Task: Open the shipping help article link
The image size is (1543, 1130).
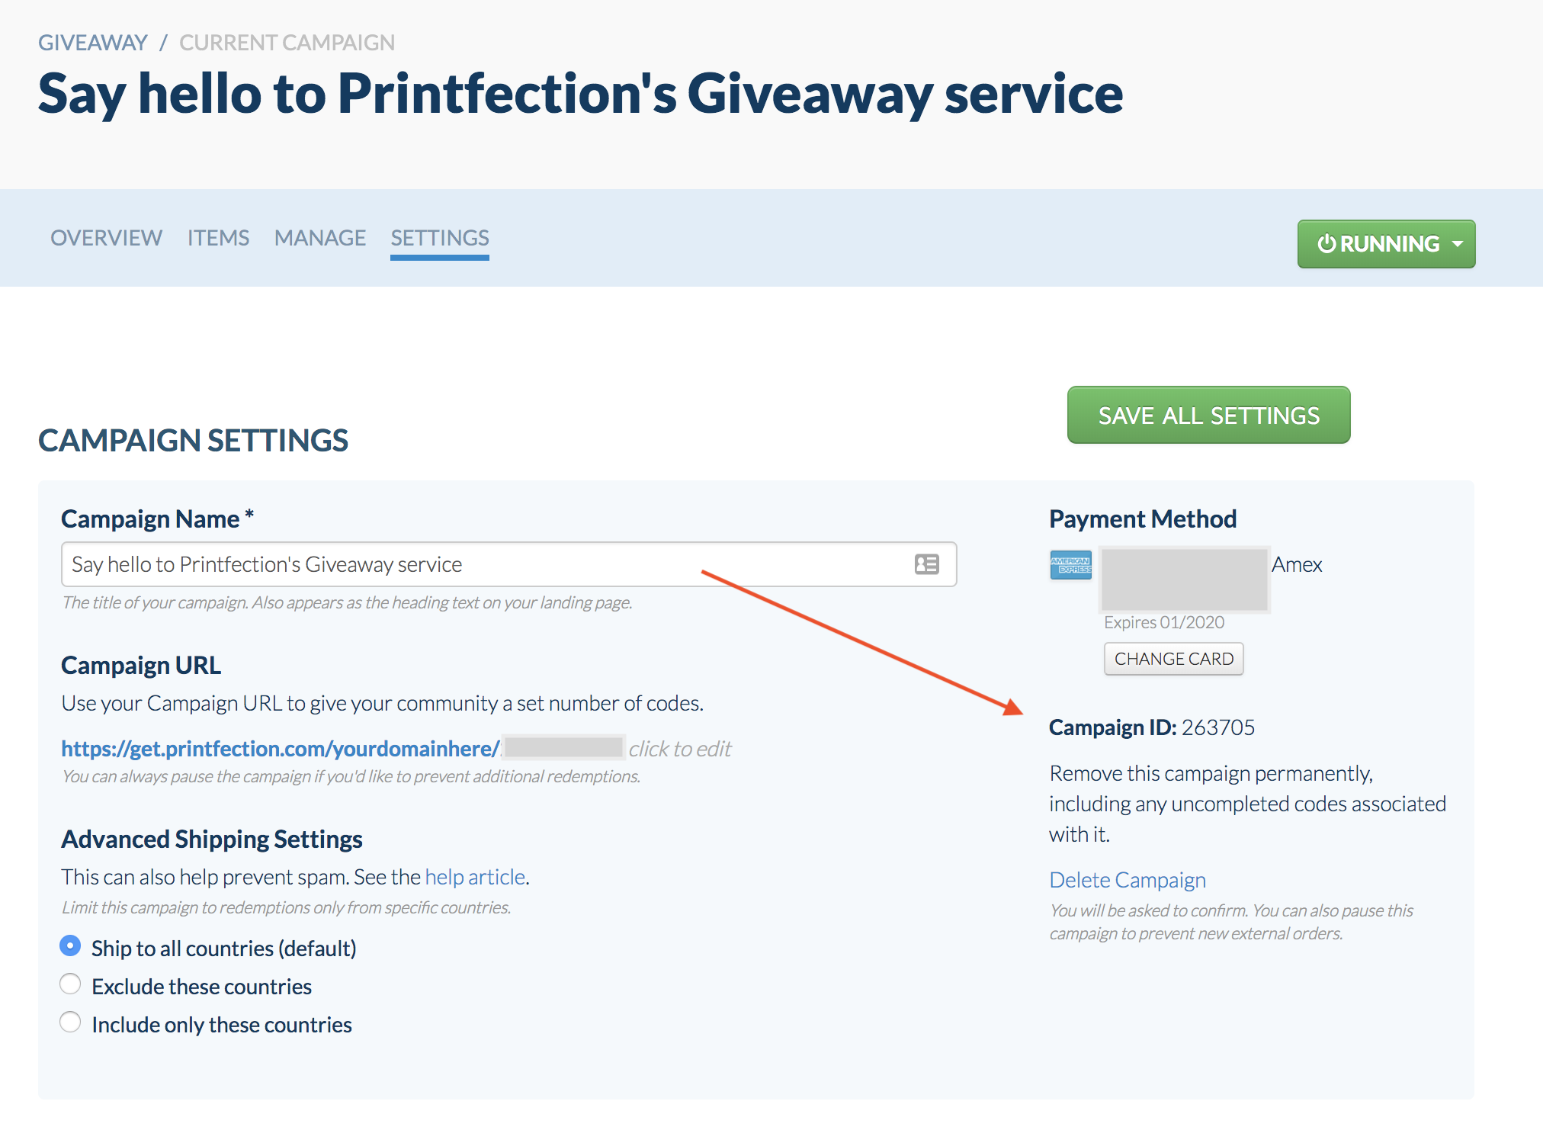Action: (475, 877)
